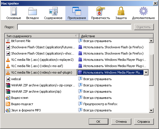Image resolution: width=159 pixels, height=129 pixels.
Task: Click VLC cone icon for video/x-ms-asf-plugin row
Action: point(8,72)
